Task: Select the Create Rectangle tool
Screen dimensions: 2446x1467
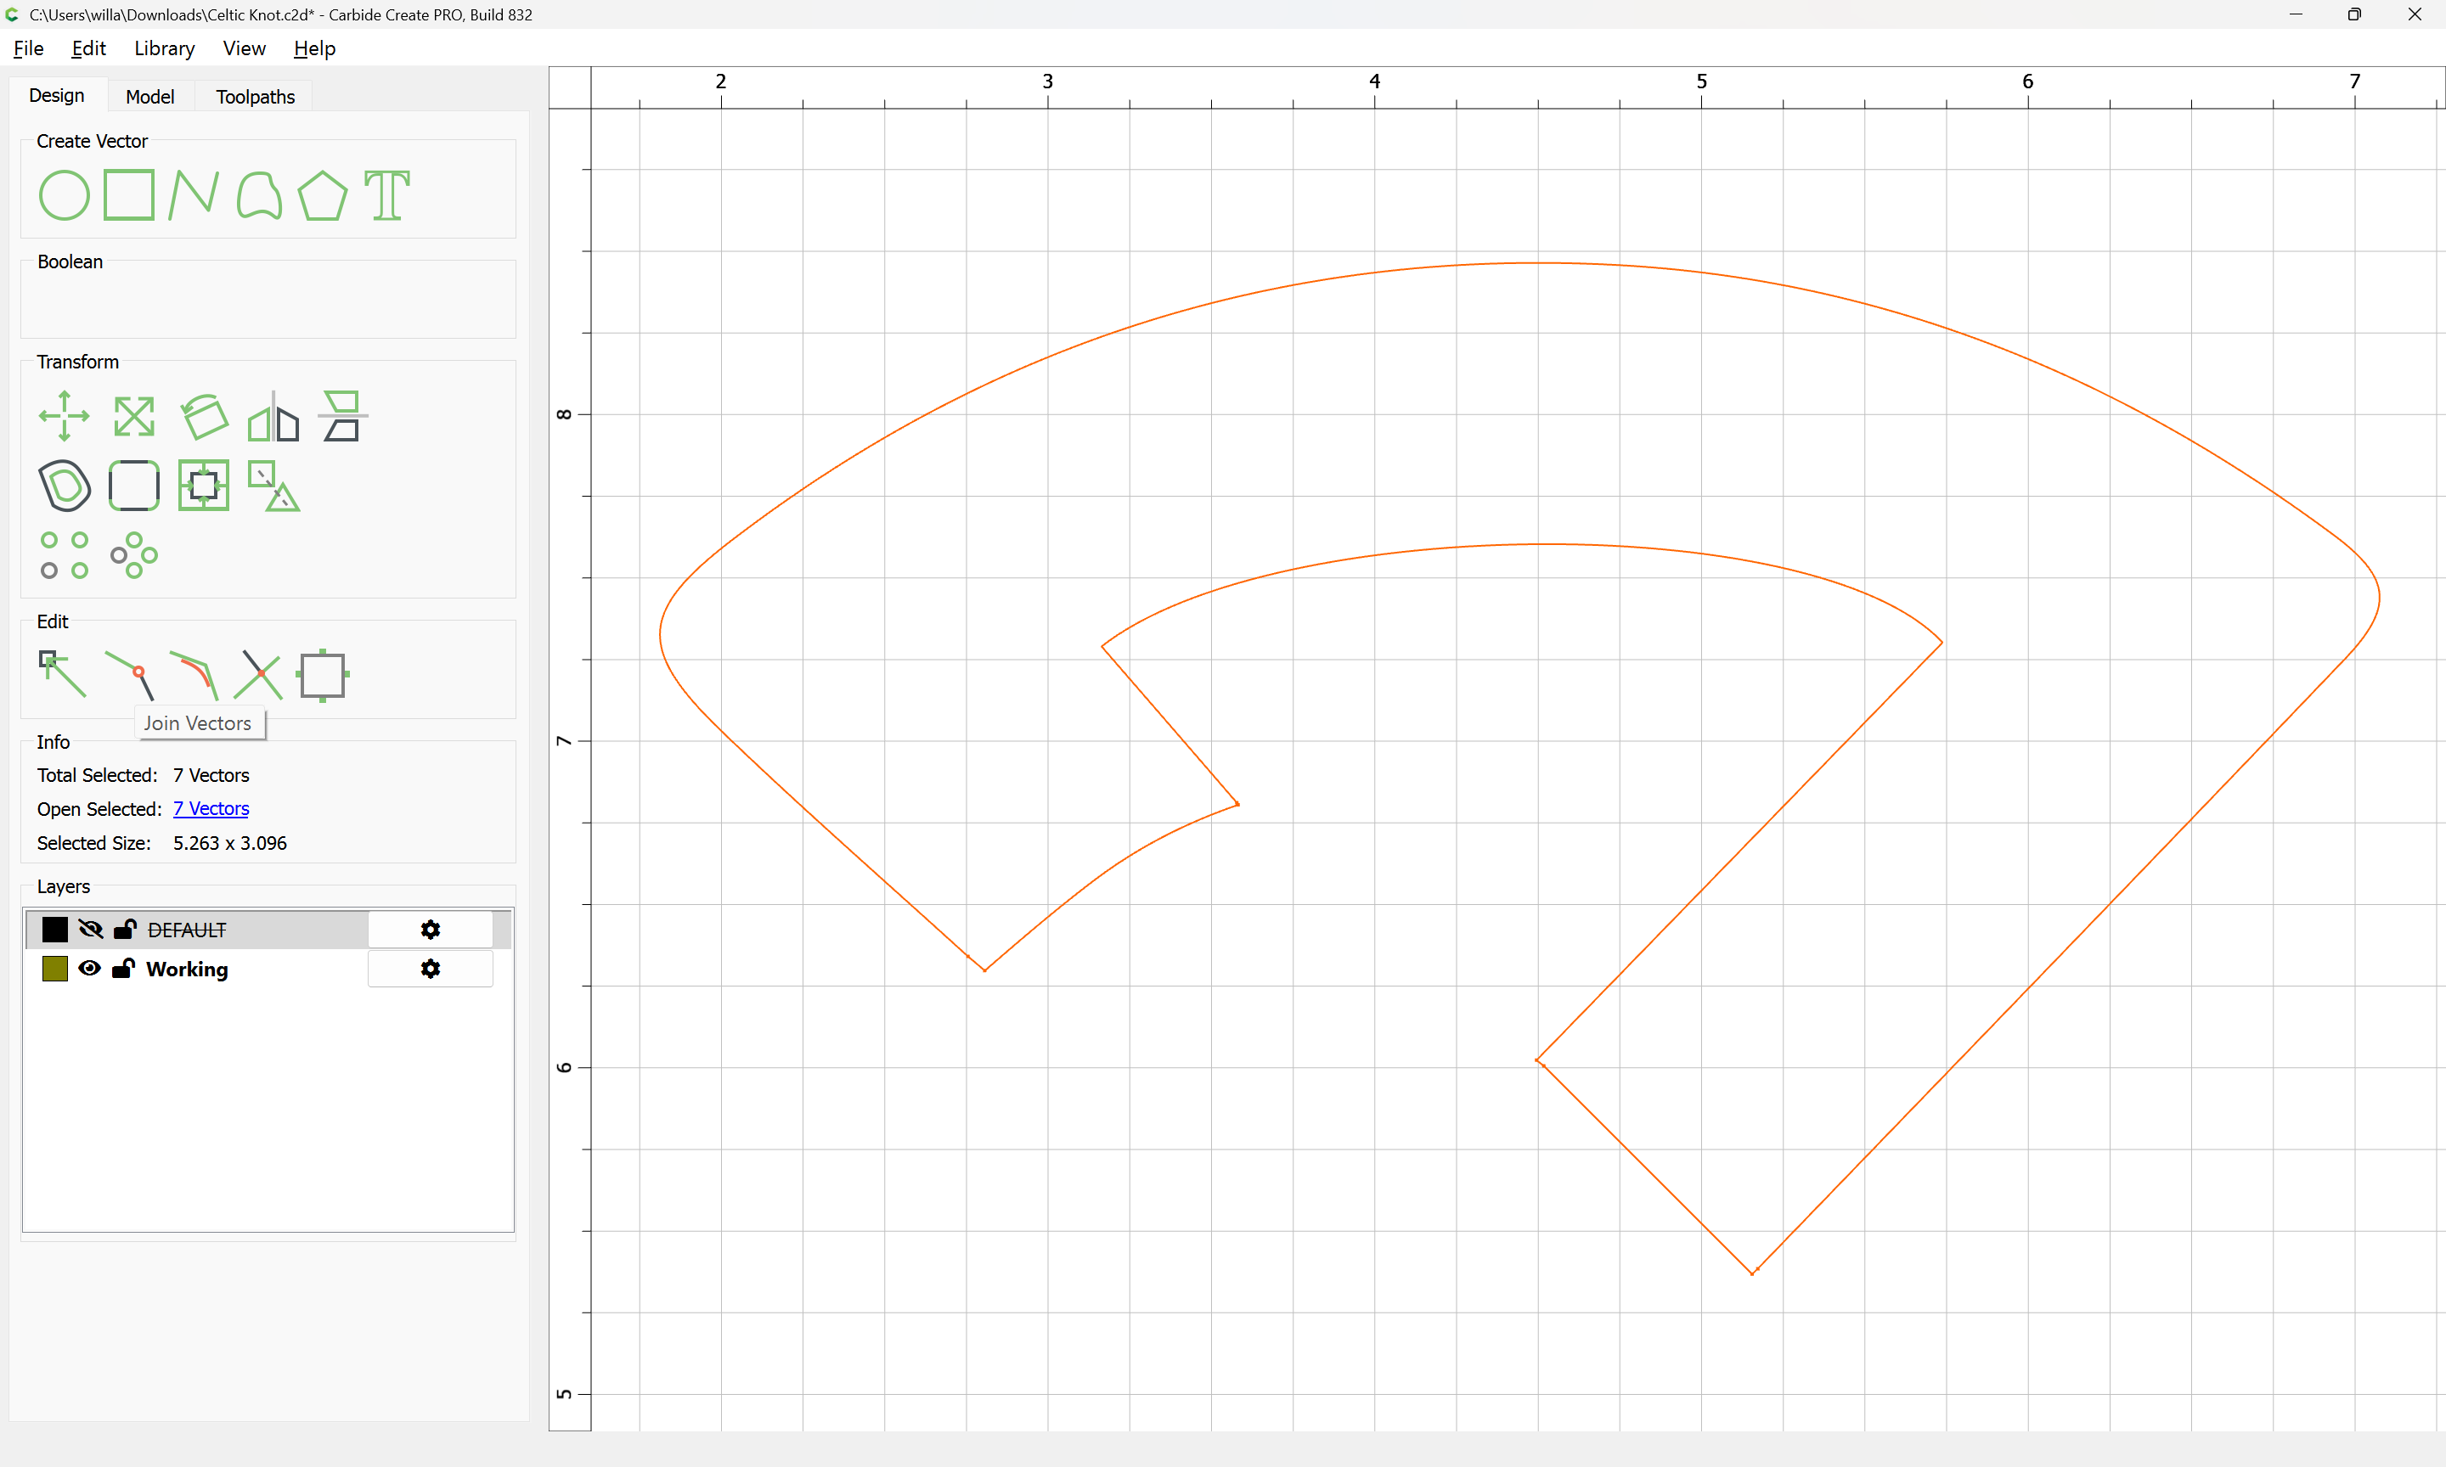Action: click(129, 194)
